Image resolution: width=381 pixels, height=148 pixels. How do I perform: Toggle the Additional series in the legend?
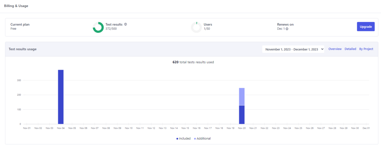point(203,139)
